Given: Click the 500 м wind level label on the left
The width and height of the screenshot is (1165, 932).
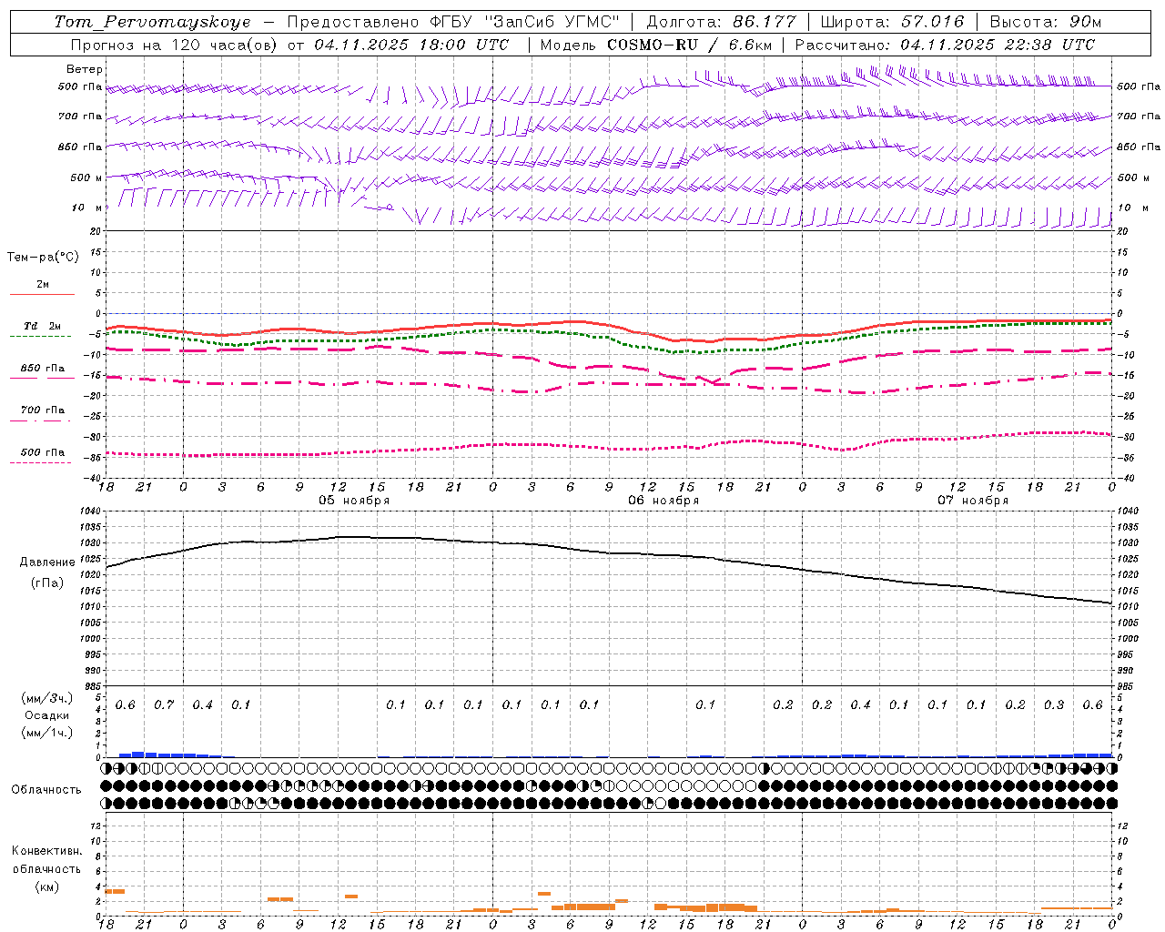Looking at the screenshot, I should tap(86, 177).
